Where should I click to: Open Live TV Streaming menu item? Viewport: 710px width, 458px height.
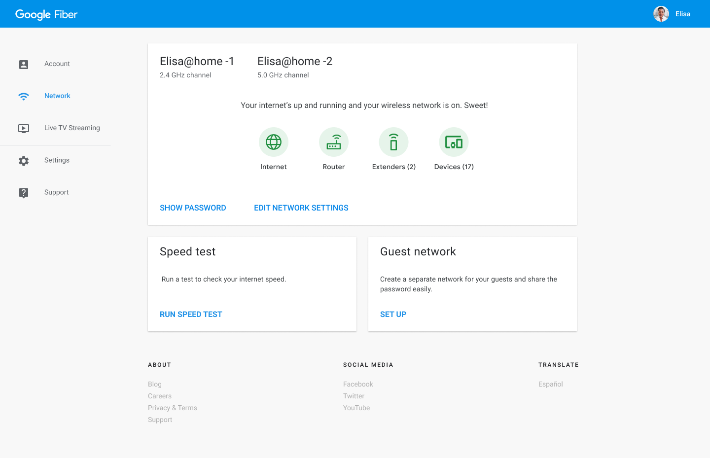[72, 128]
